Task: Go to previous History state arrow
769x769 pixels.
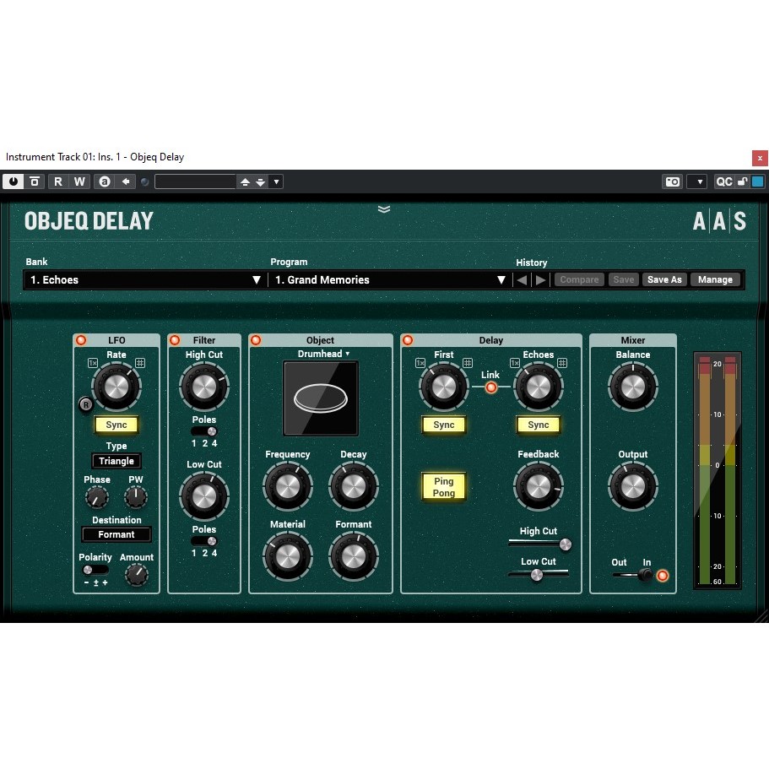Action: tap(522, 280)
